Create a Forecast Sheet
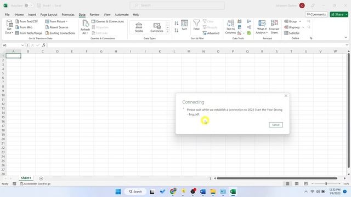The height and width of the screenshot is (197, 351). tap(274, 27)
